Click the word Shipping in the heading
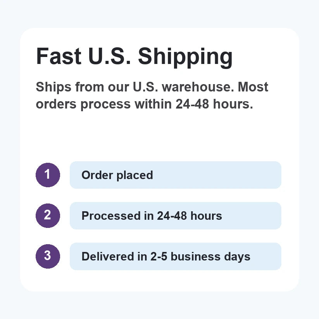 point(185,57)
